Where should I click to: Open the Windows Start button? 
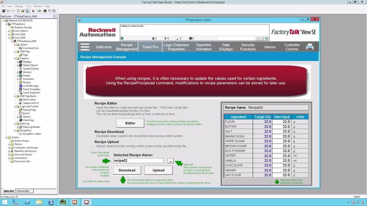(x=5, y=202)
